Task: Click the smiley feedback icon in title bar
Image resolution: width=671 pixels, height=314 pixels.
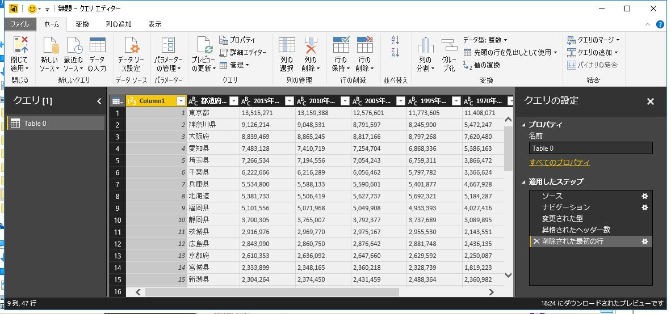Action: pyautogui.click(x=32, y=9)
